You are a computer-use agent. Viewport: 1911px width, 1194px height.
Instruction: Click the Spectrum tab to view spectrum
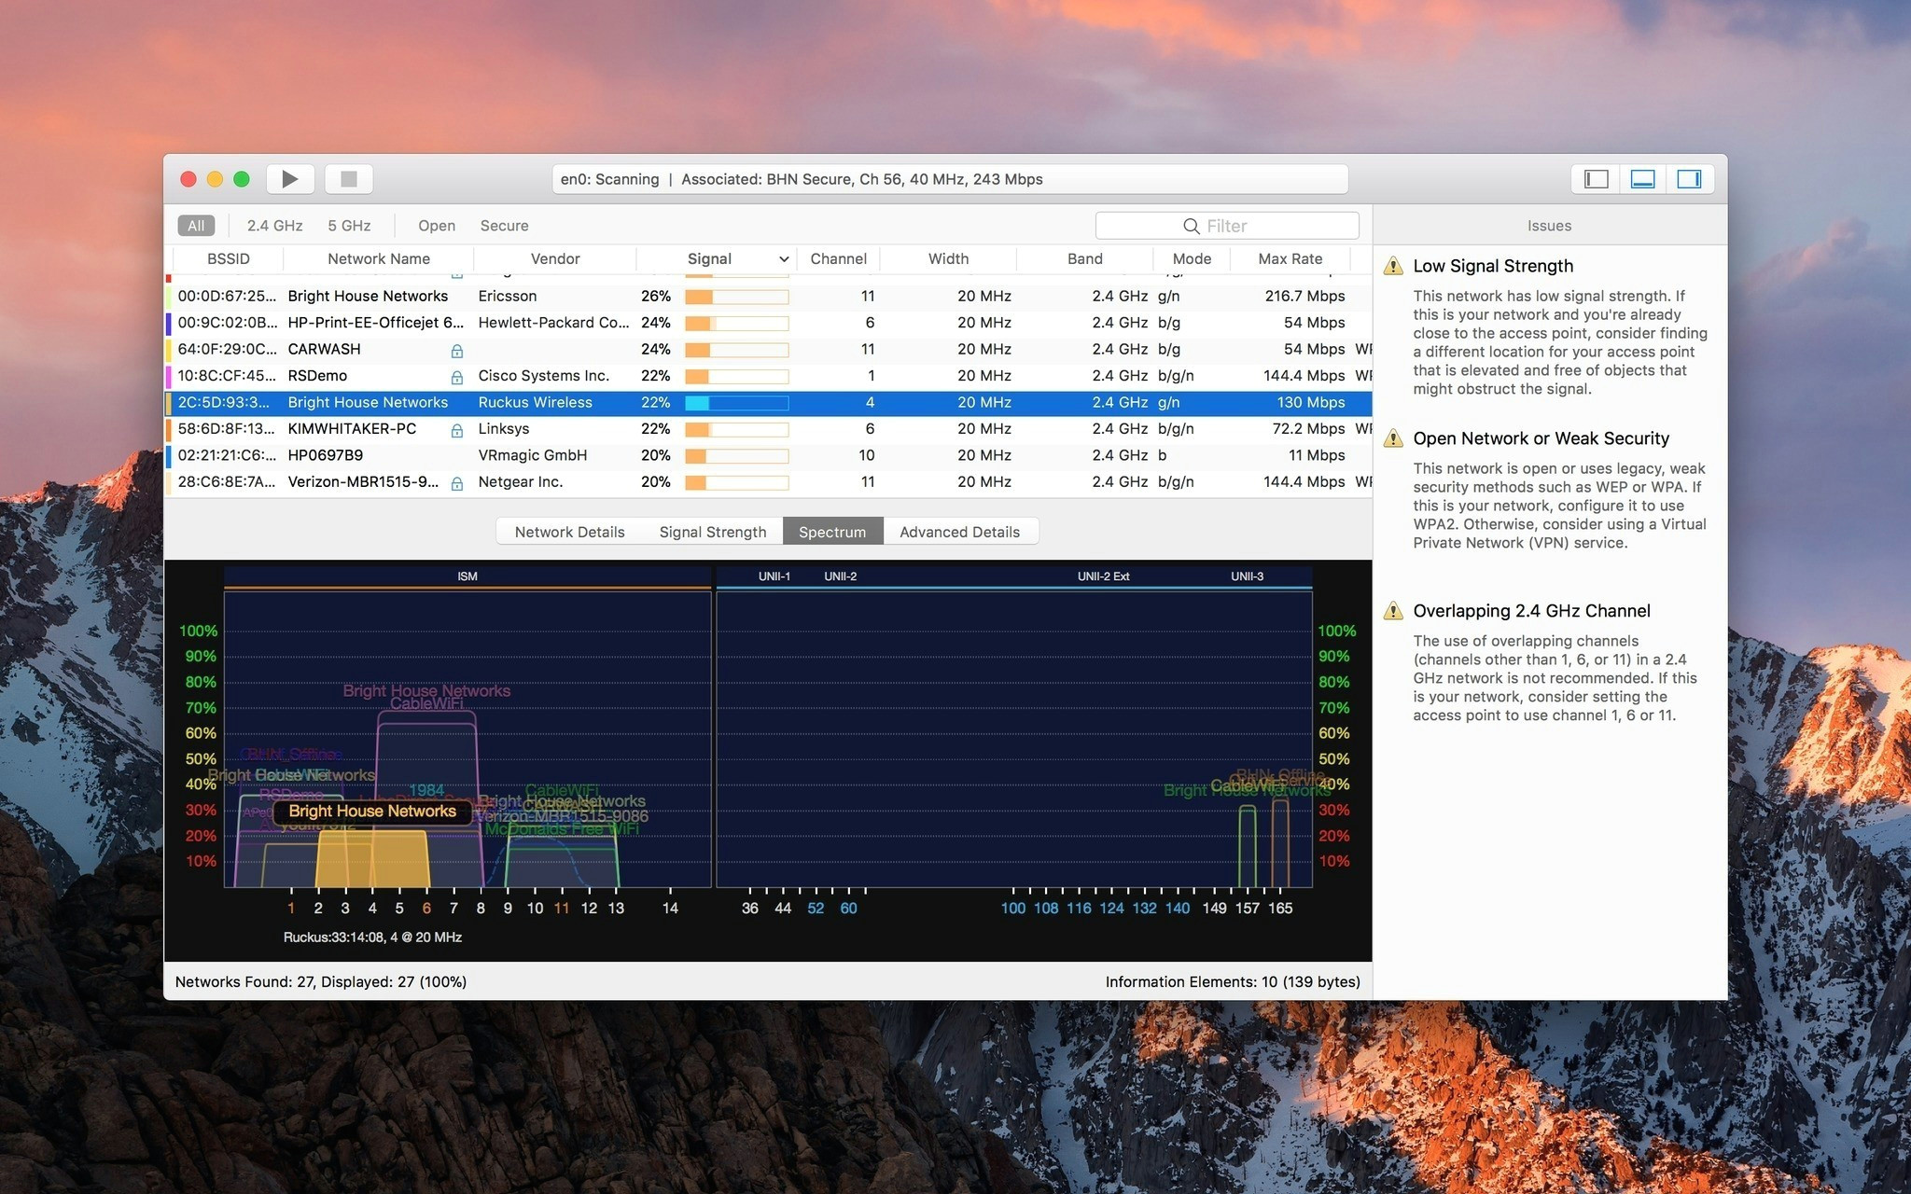pyautogui.click(x=832, y=530)
